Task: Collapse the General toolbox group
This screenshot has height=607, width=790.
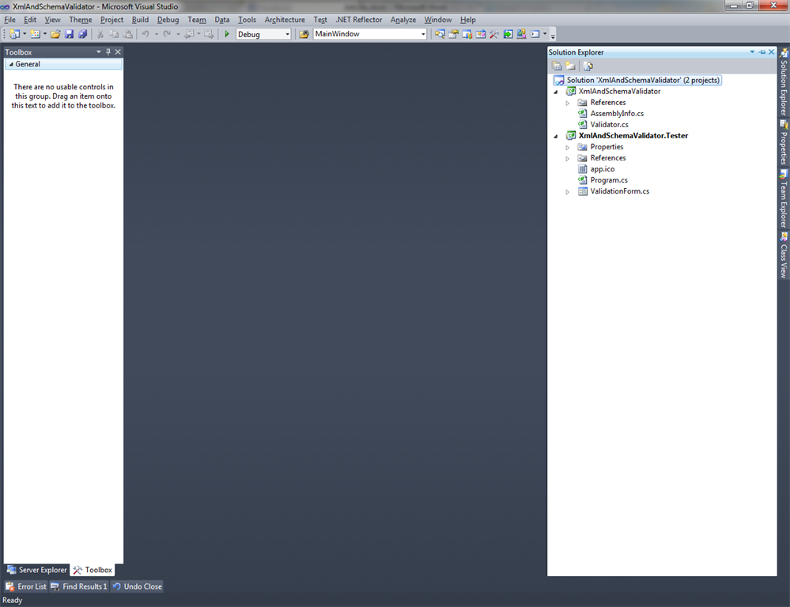Action: point(11,65)
